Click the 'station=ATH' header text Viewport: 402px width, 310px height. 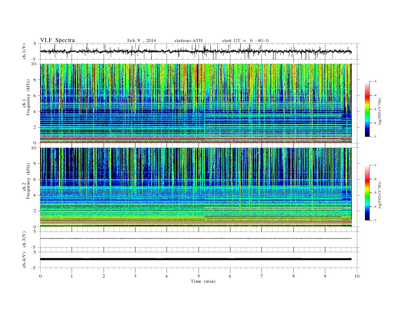pos(188,41)
